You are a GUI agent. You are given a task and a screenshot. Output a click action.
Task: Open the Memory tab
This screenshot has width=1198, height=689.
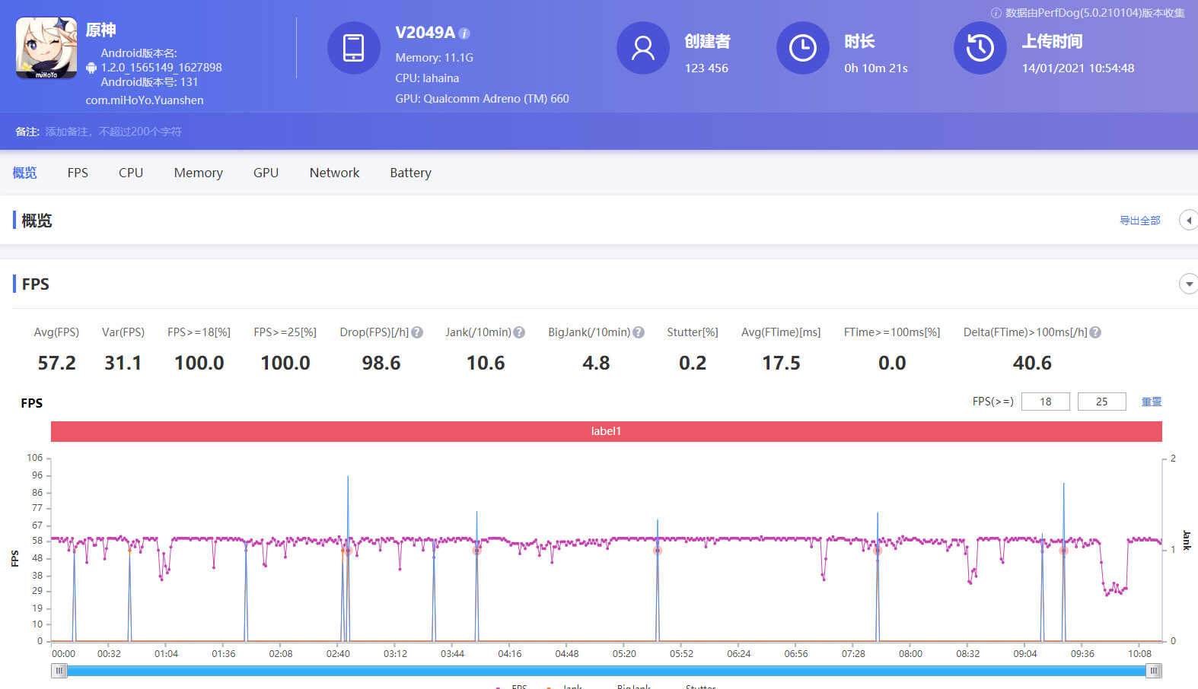(x=199, y=173)
